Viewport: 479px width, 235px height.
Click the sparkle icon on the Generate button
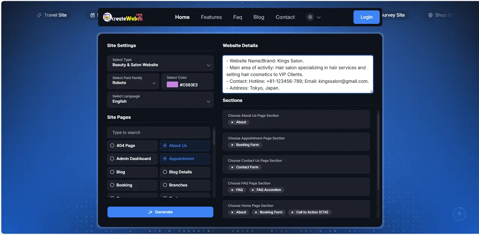(150, 212)
